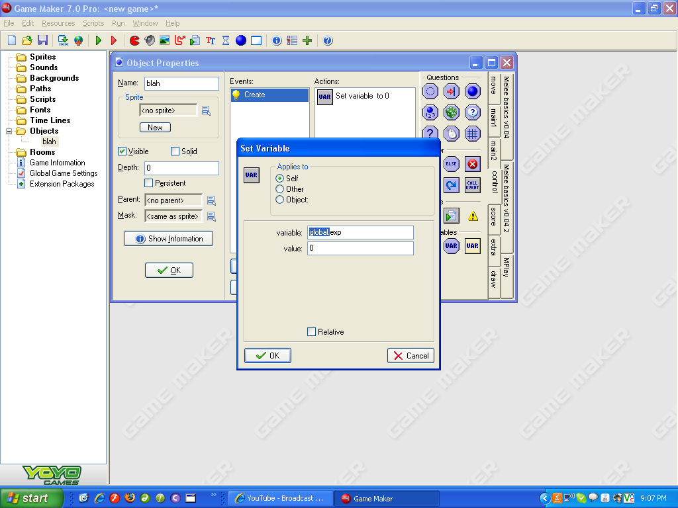Open the sprite selection menu icon
This screenshot has height=508, width=678.
click(x=207, y=110)
